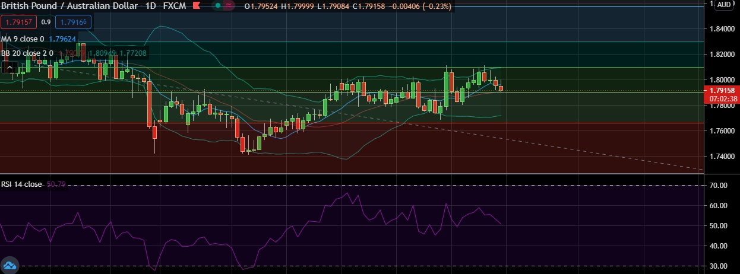This screenshot has height=274, width=740.
Task: Click the TradingView cloud logo icon
Action: 10,265
